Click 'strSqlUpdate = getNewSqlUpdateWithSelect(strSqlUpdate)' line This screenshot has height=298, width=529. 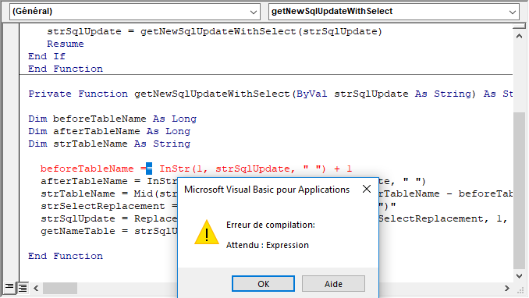[x=215, y=31]
